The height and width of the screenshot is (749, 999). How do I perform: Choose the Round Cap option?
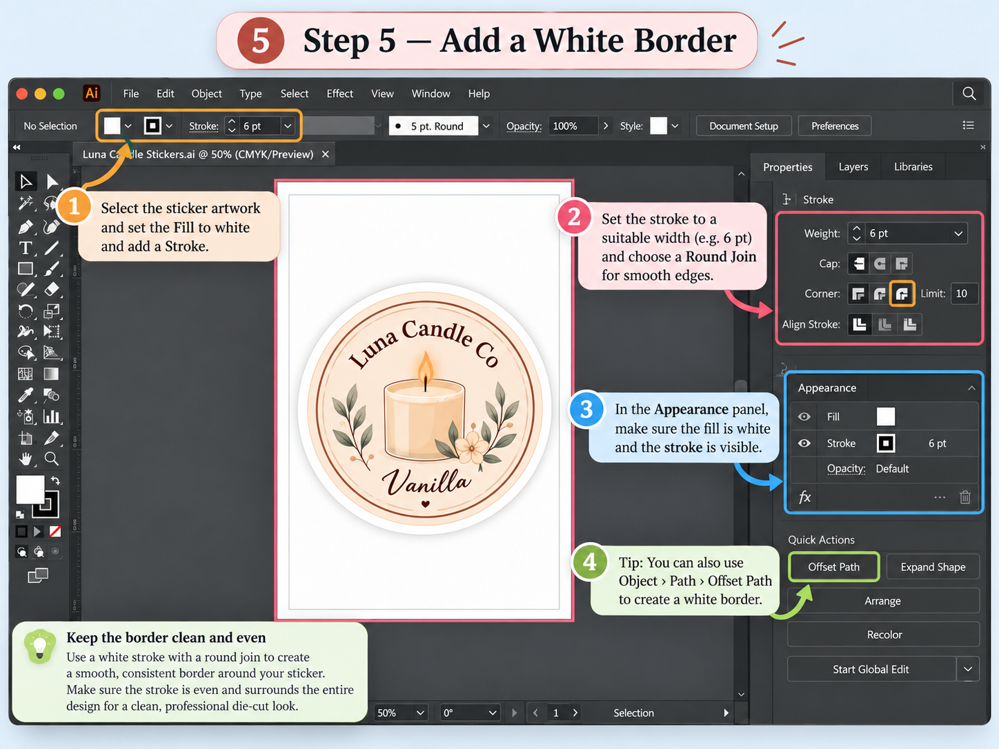(x=880, y=263)
